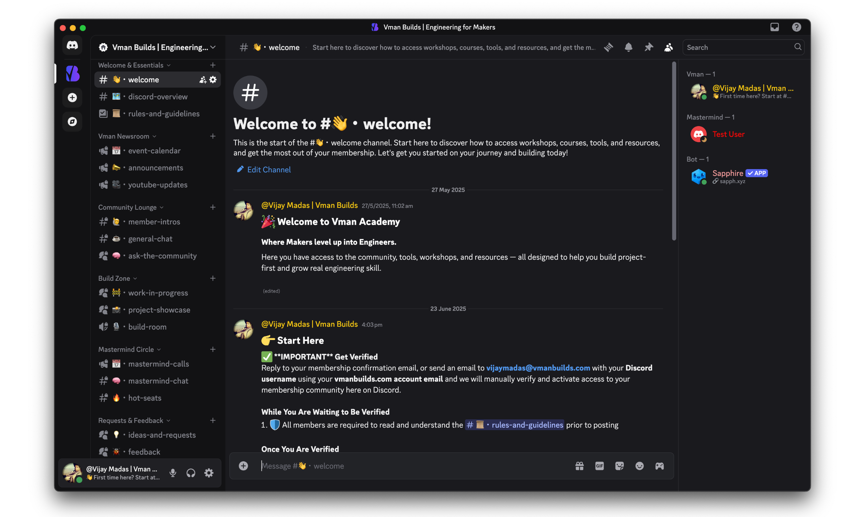Click the Discord Direct Messages home icon

click(x=72, y=45)
